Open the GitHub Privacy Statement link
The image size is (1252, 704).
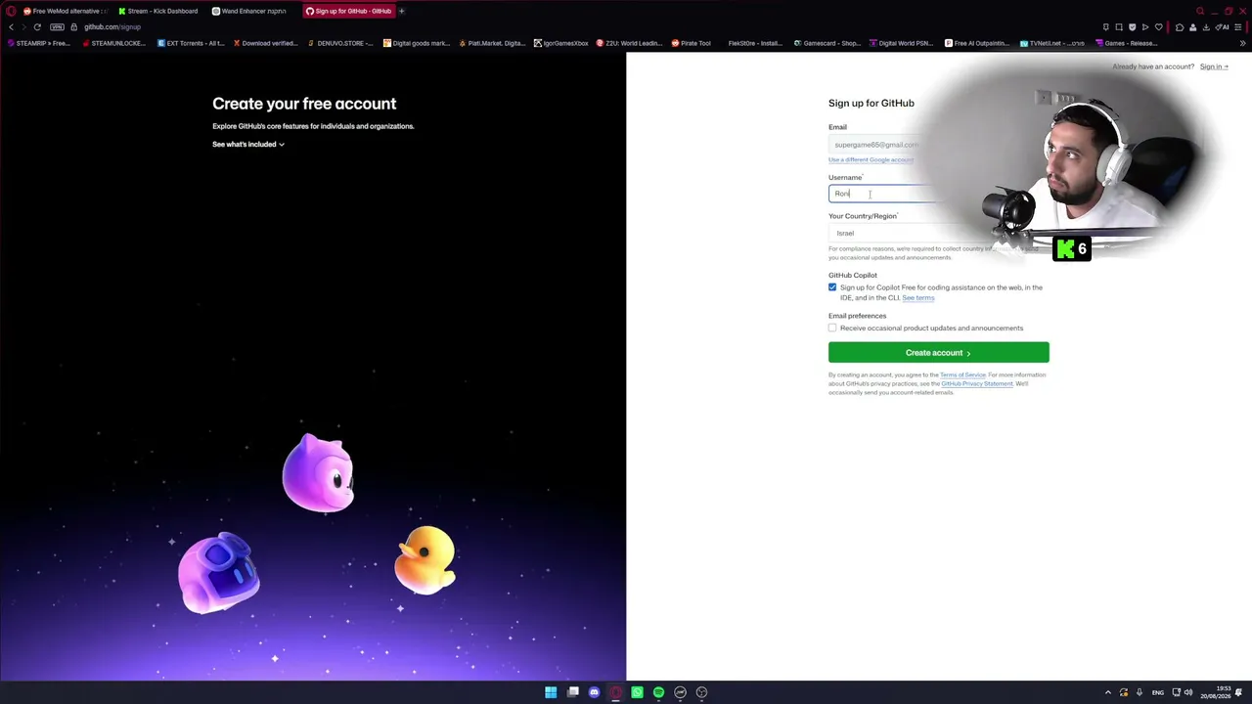click(977, 383)
